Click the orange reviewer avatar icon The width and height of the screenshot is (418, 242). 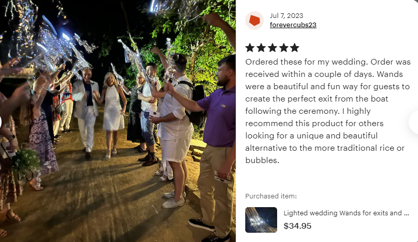[x=255, y=21]
